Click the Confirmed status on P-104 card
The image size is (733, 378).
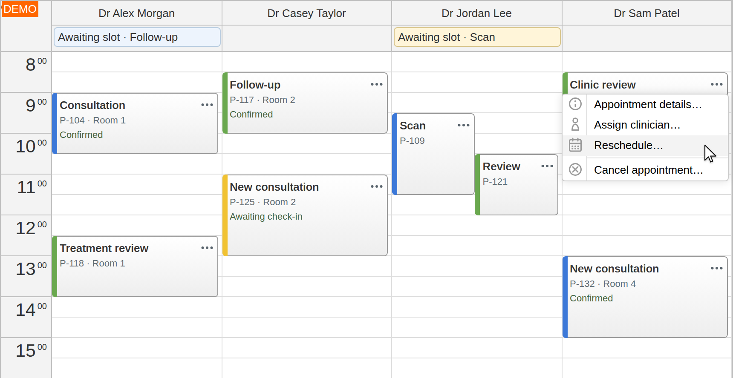coord(81,135)
